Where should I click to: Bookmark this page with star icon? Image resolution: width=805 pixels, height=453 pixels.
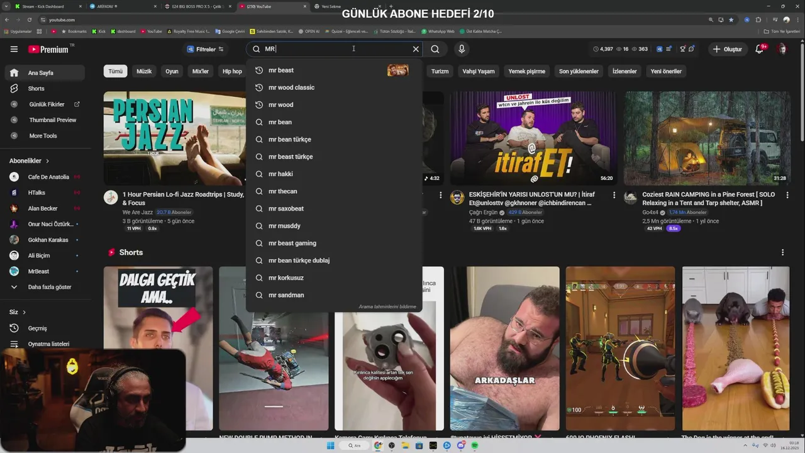[x=731, y=20]
